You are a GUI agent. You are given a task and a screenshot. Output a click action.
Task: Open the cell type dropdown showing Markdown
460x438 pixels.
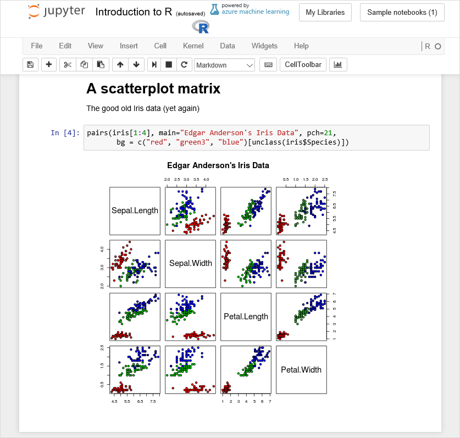coord(224,64)
